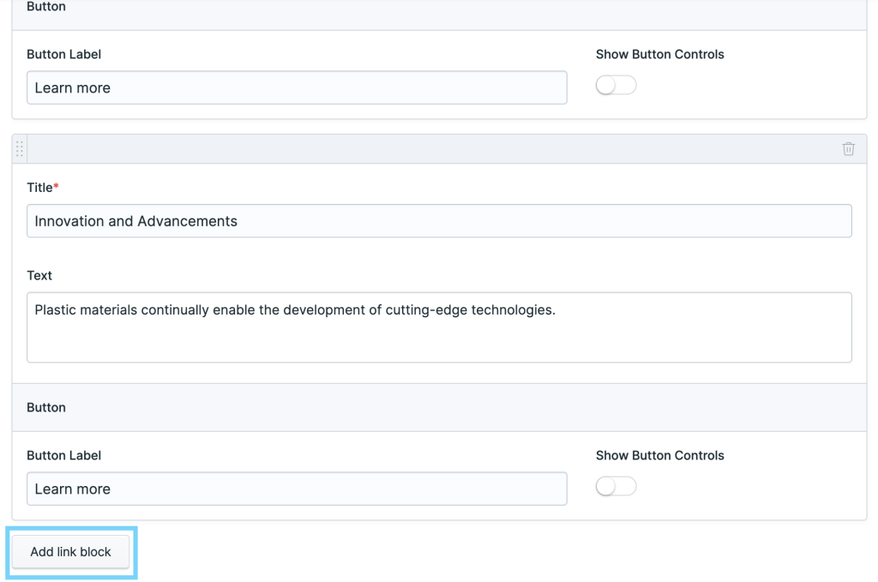Focus the first Button Label field
This screenshot has height=582, width=878.
(296, 87)
